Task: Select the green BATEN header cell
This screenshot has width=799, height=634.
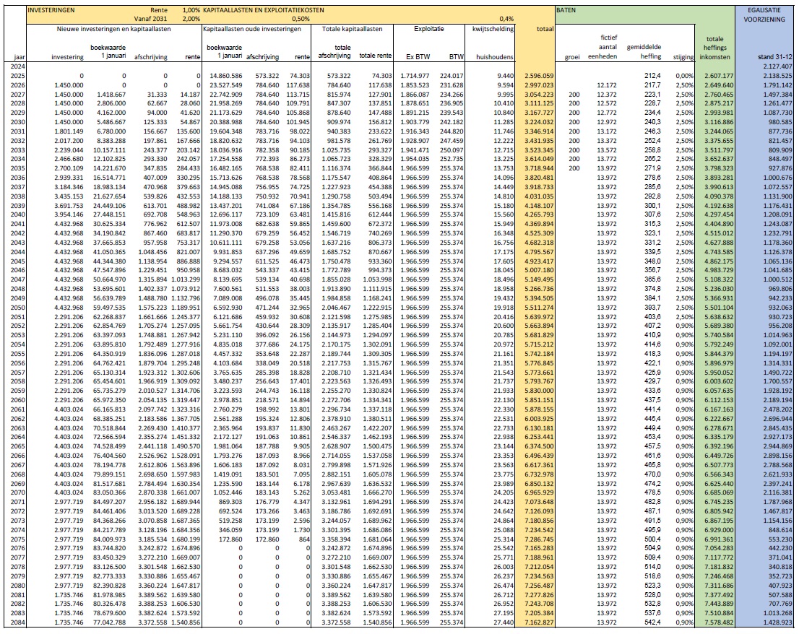Action: pos(566,10)
